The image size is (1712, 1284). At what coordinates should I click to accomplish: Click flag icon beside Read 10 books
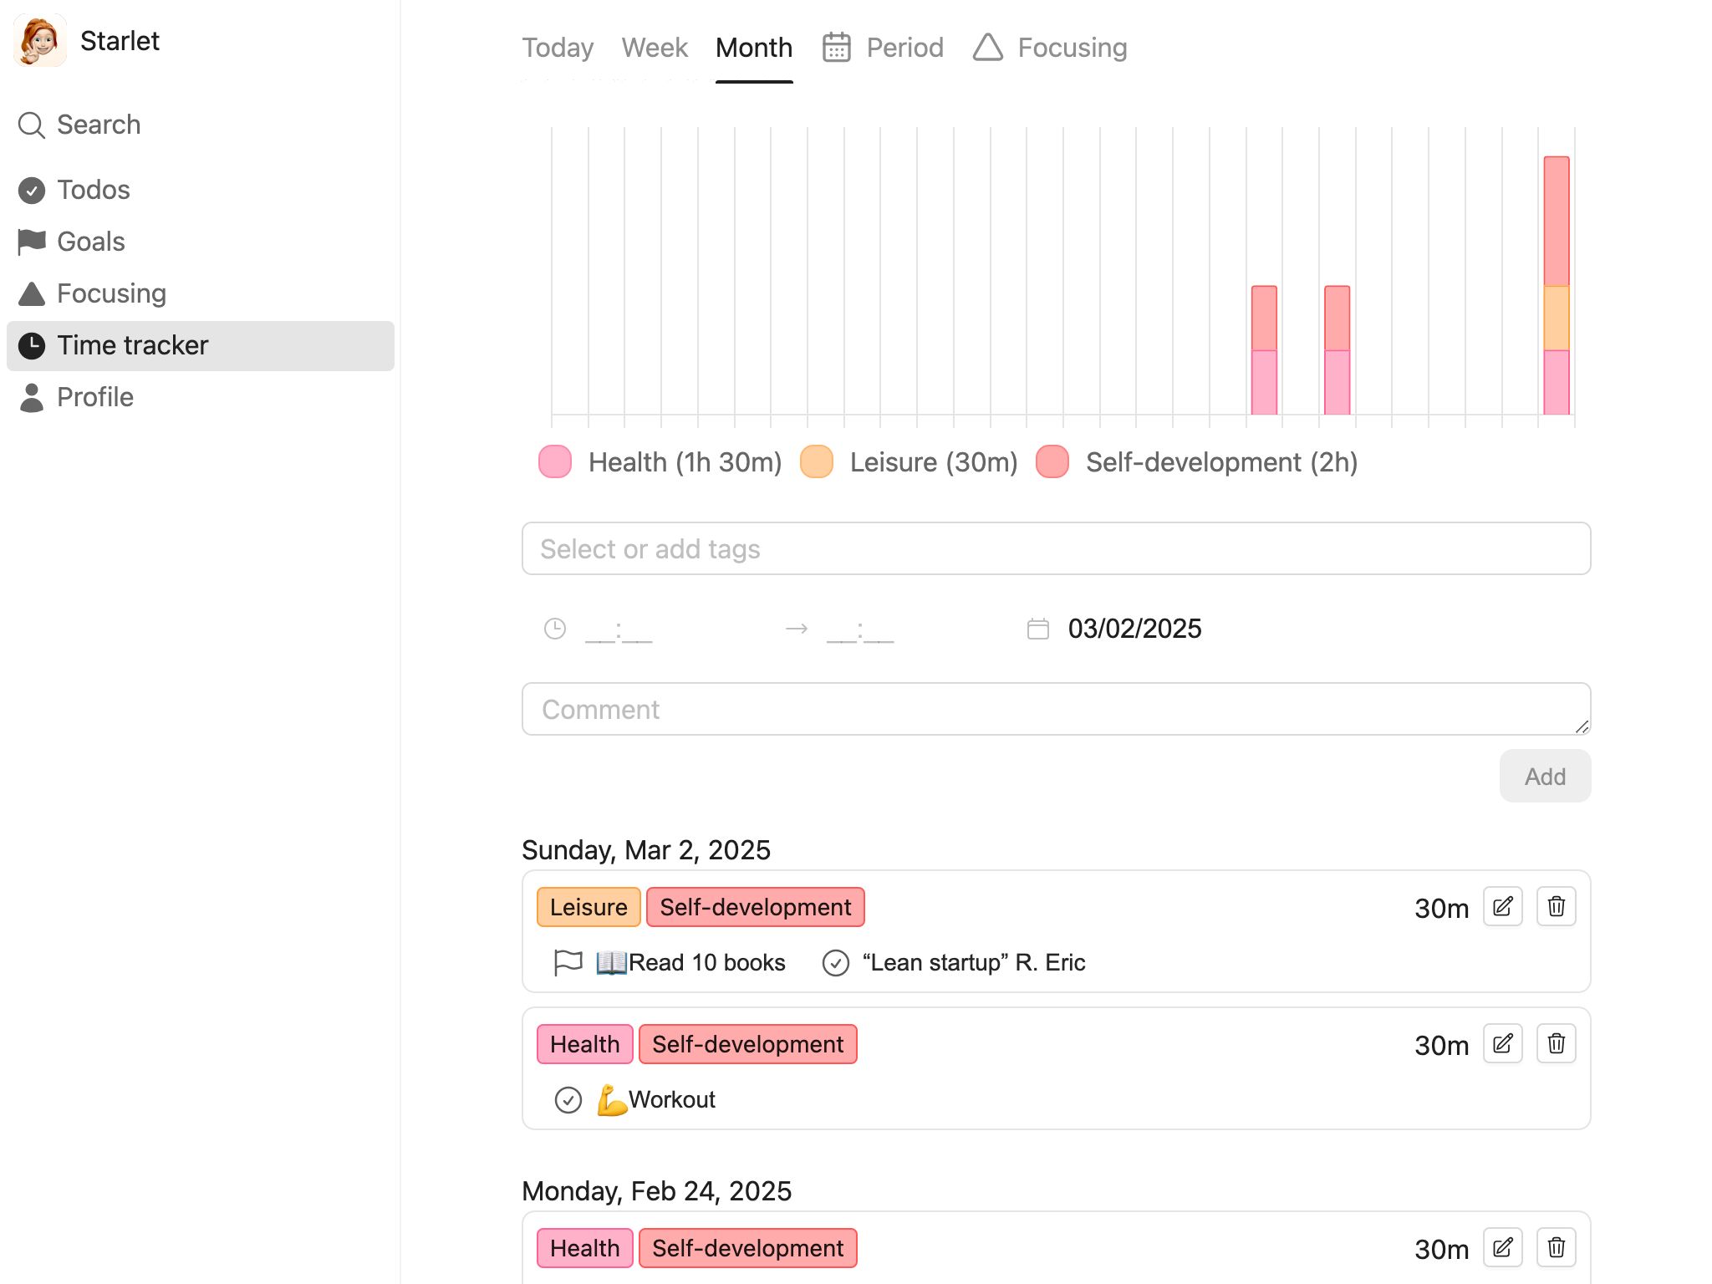coord(568,963)
